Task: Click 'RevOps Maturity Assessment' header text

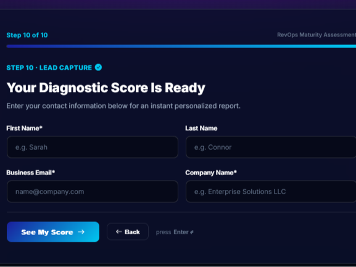Action: pos(317,35)
